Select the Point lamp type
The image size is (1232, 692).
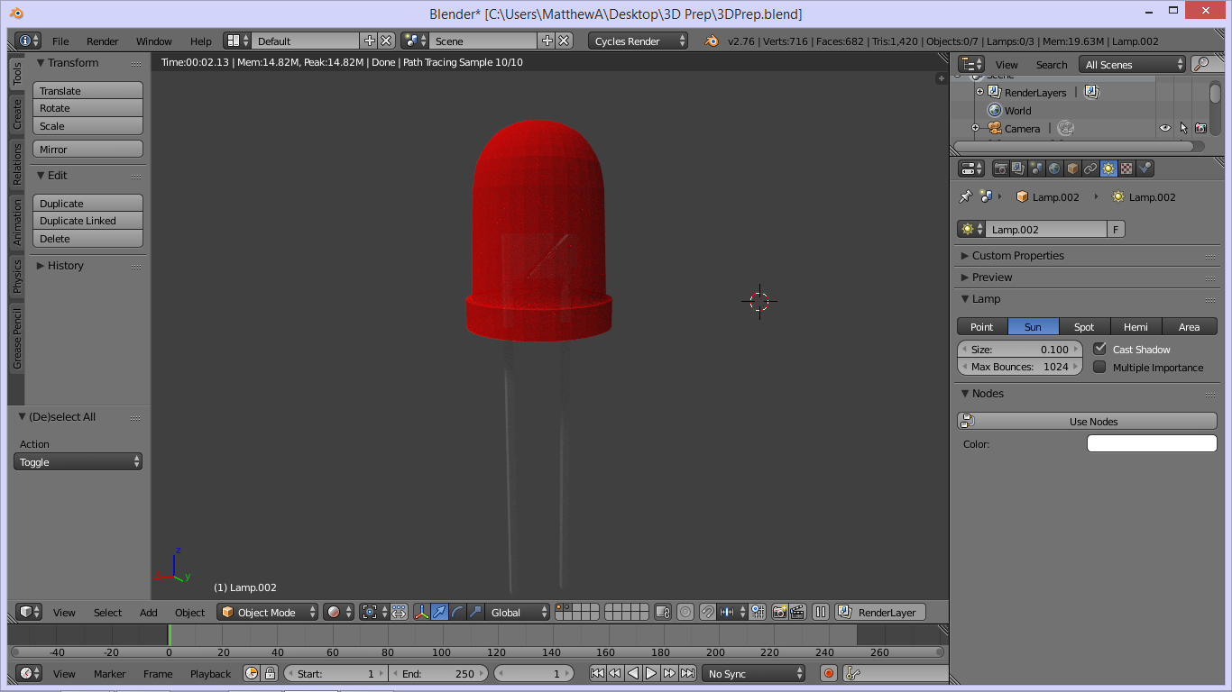click(982, 326)
